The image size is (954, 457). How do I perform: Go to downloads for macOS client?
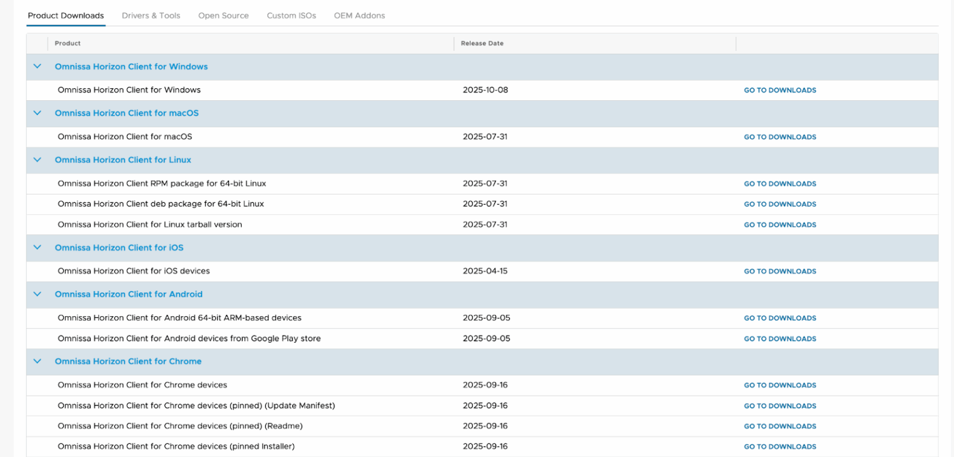[779, 137]
